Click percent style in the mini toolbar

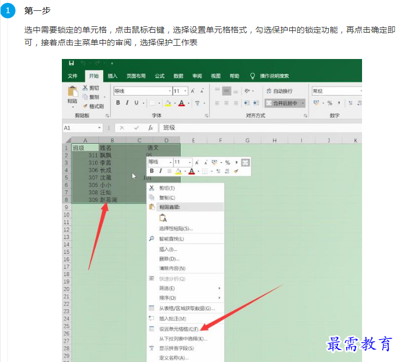(227, 163)
